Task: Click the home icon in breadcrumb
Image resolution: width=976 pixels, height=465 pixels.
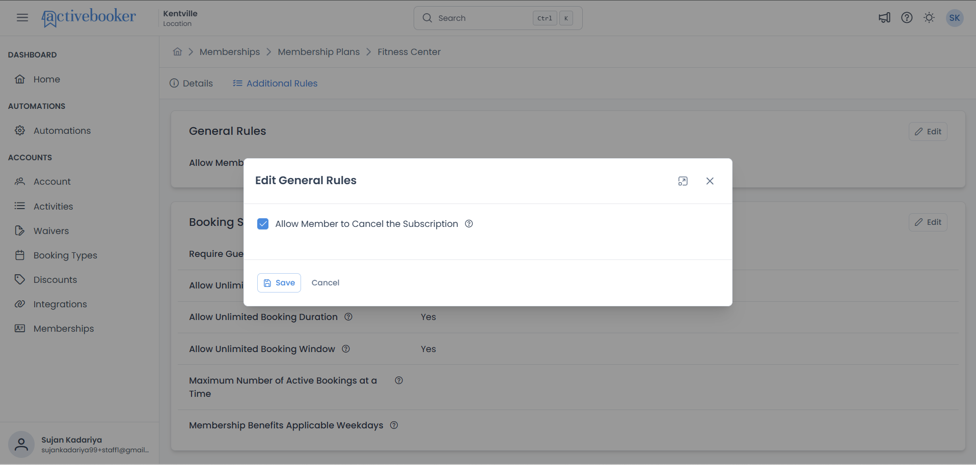Action: [x=177, y=52]
